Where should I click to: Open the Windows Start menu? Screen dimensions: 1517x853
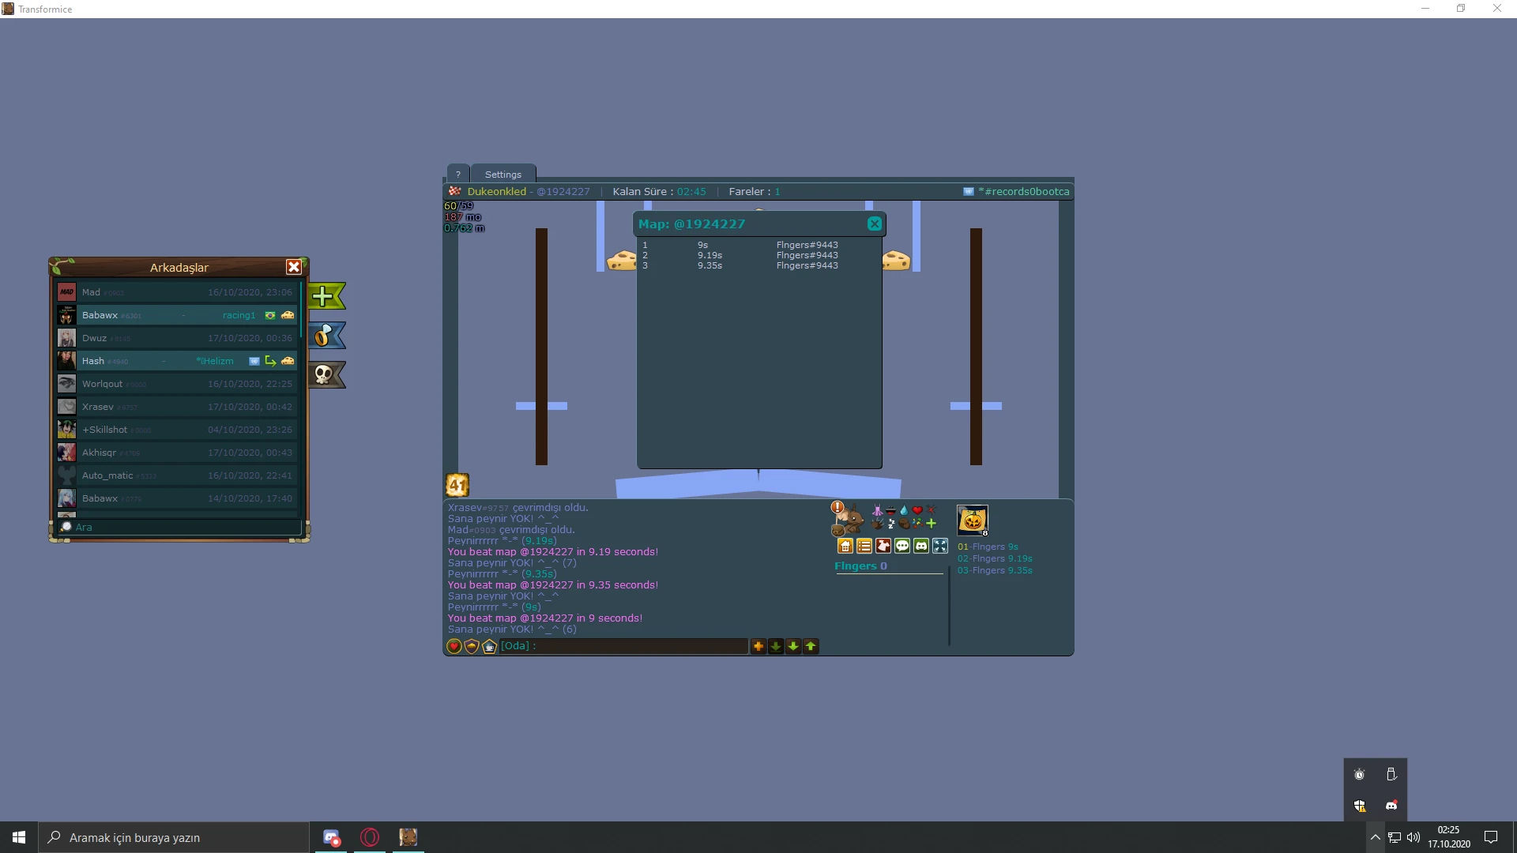[x=19, y=837]
